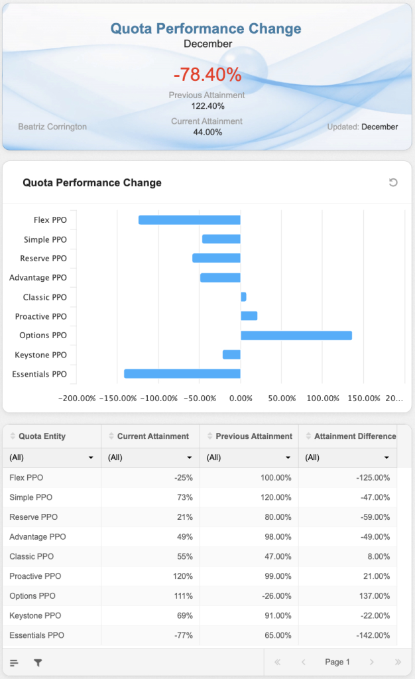The image size is (415, 679).
Task: Go to the next page arrow
Action: coord(372,662)
